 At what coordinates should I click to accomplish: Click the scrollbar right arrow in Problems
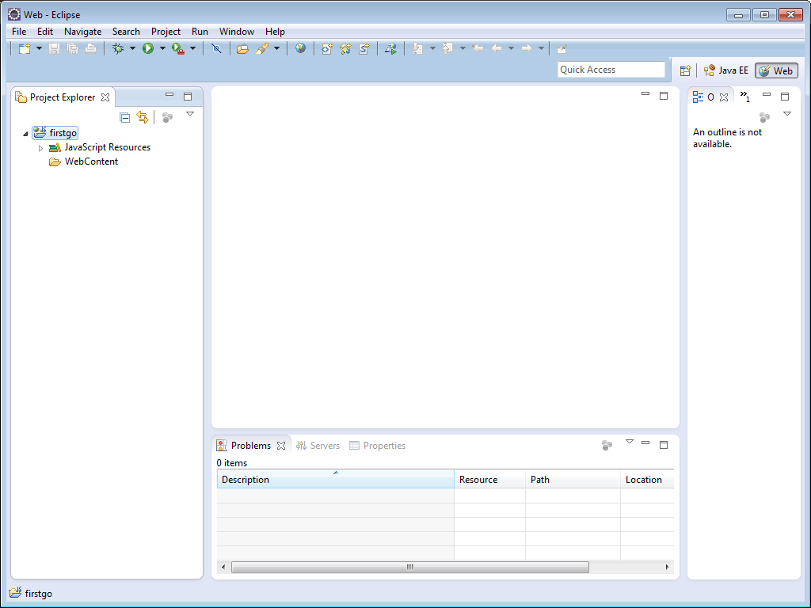[x=667, y=567]
